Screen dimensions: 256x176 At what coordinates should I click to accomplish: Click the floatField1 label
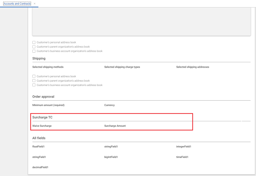tap(39, 147)
